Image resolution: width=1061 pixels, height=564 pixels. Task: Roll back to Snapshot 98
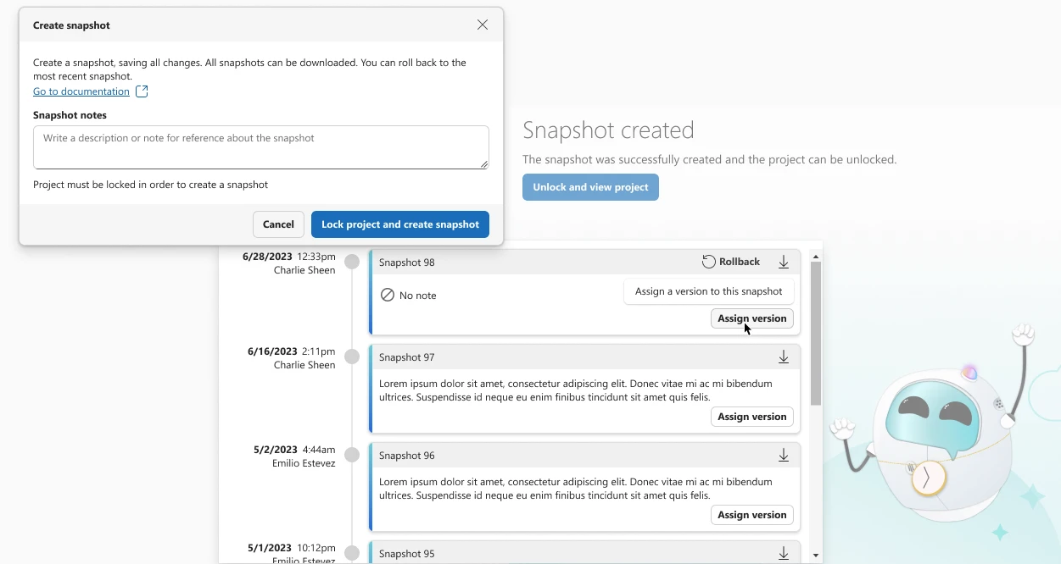(731, 262)
